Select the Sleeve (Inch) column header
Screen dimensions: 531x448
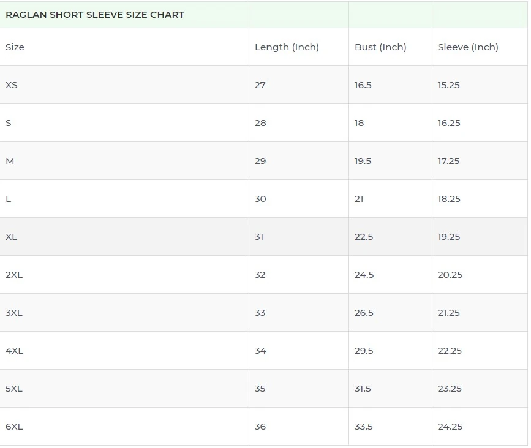468,47
